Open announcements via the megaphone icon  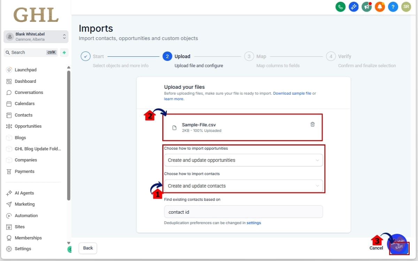tap(366, 7)
